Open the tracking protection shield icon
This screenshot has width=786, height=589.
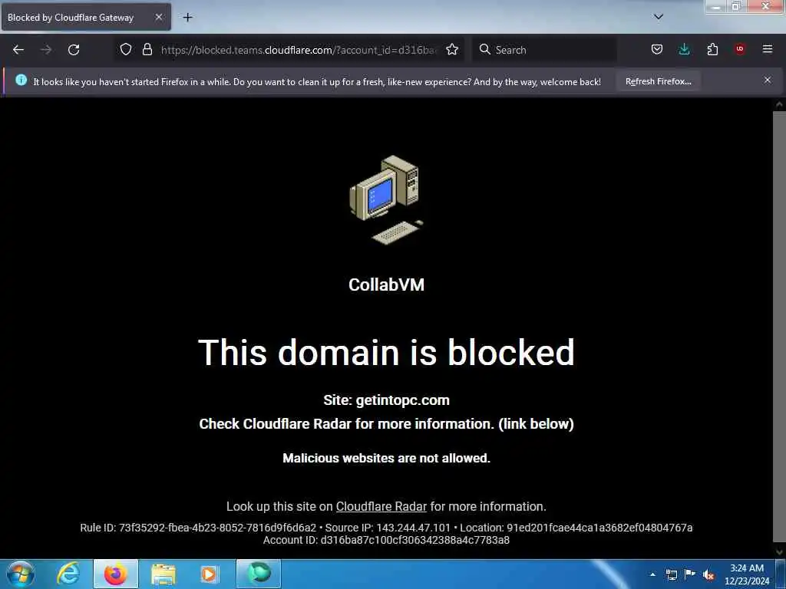[126, 49]
